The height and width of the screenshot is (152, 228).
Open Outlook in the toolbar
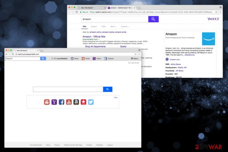pos(109,58)
